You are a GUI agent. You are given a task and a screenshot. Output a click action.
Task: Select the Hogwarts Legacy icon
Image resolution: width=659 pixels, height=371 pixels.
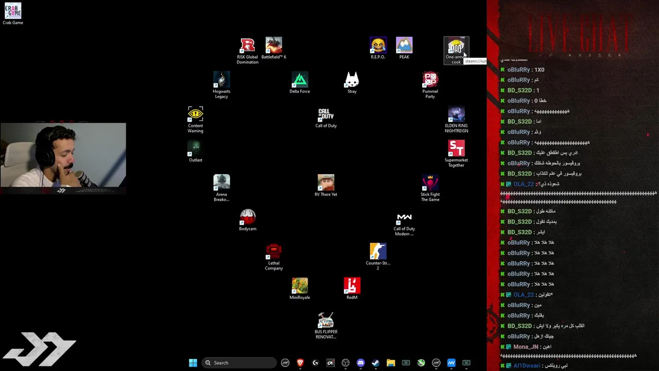[x=221, y=85]
